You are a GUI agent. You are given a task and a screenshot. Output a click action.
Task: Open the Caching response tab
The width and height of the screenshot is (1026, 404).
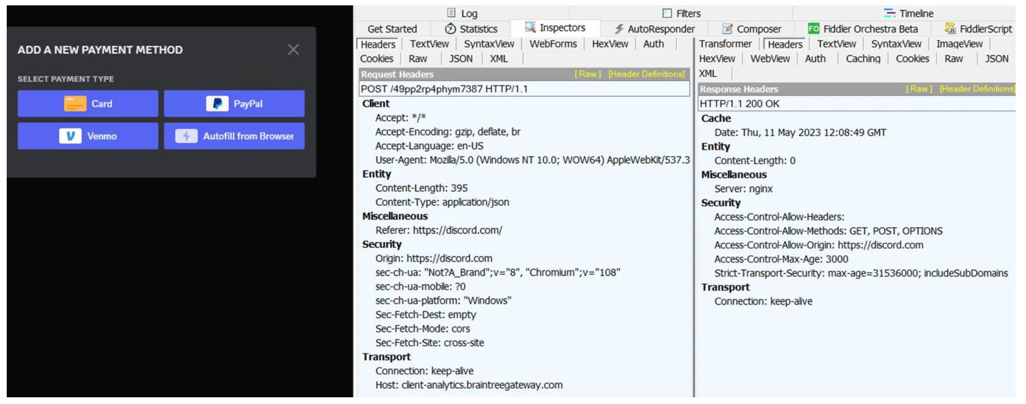click(x=863, y=59)
